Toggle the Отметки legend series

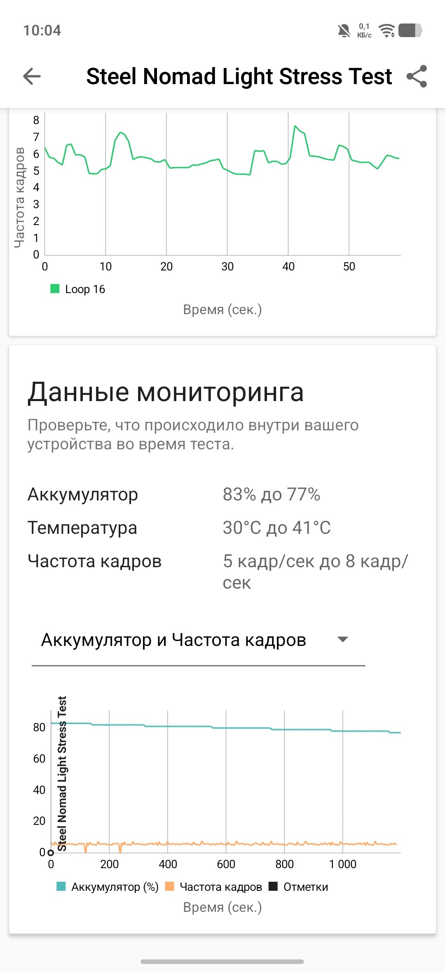[298, 887]
